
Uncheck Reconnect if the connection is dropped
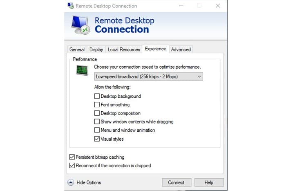point(72,165)
